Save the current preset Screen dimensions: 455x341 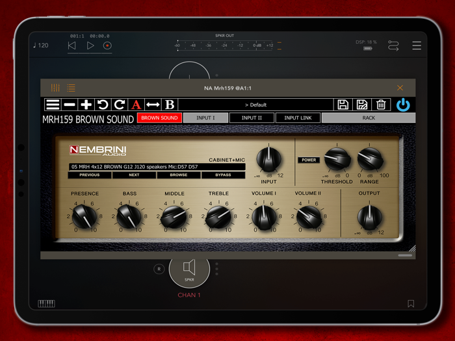(x=343, y=105)
